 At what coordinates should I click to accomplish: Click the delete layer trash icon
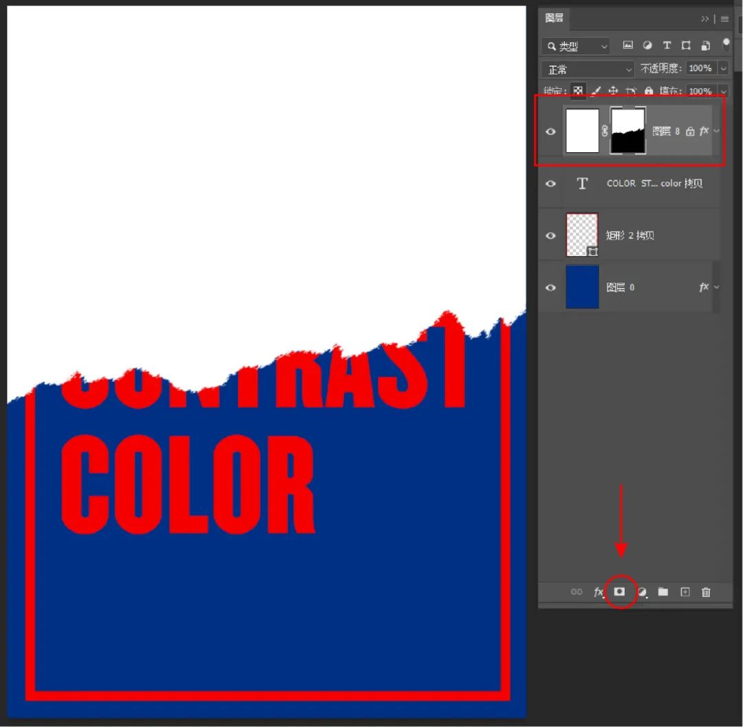pyautogui.click(x=706, y=592)
